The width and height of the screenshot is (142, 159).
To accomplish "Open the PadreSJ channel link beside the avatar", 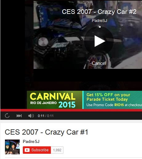I will [31, 141].
